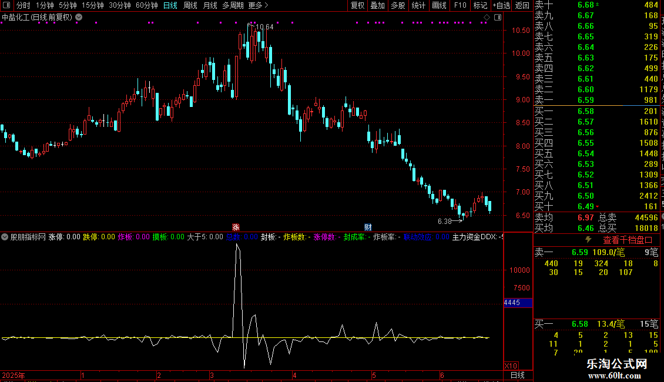The width and height of the screenshot is (664, 382).
Task: Toggle the left side panel icon
Action: pyautogui.click(x=6, y=5)
